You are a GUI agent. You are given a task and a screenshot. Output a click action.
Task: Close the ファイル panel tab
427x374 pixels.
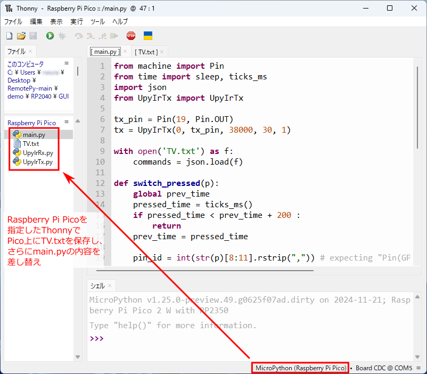[30, 51]
